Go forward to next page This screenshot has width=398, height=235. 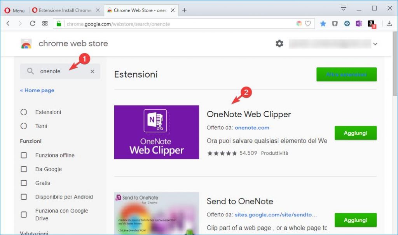20,24
